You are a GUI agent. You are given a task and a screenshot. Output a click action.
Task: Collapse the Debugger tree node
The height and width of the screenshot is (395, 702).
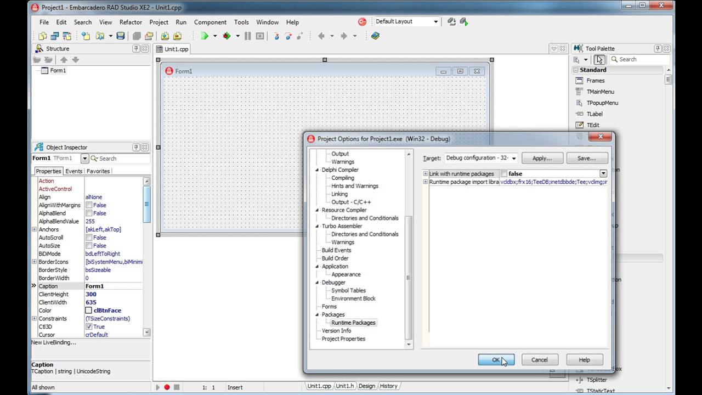[317, 283]
